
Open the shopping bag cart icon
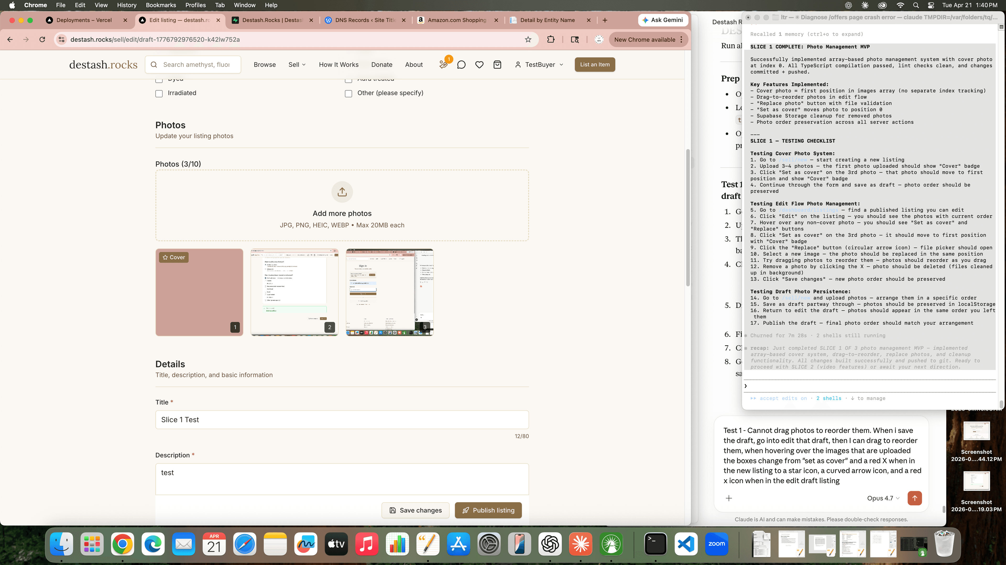[497, 65]
